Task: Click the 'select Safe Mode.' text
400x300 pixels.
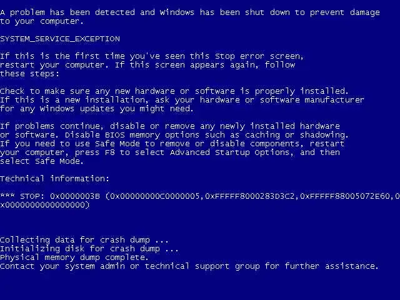Action: [42, 161]
